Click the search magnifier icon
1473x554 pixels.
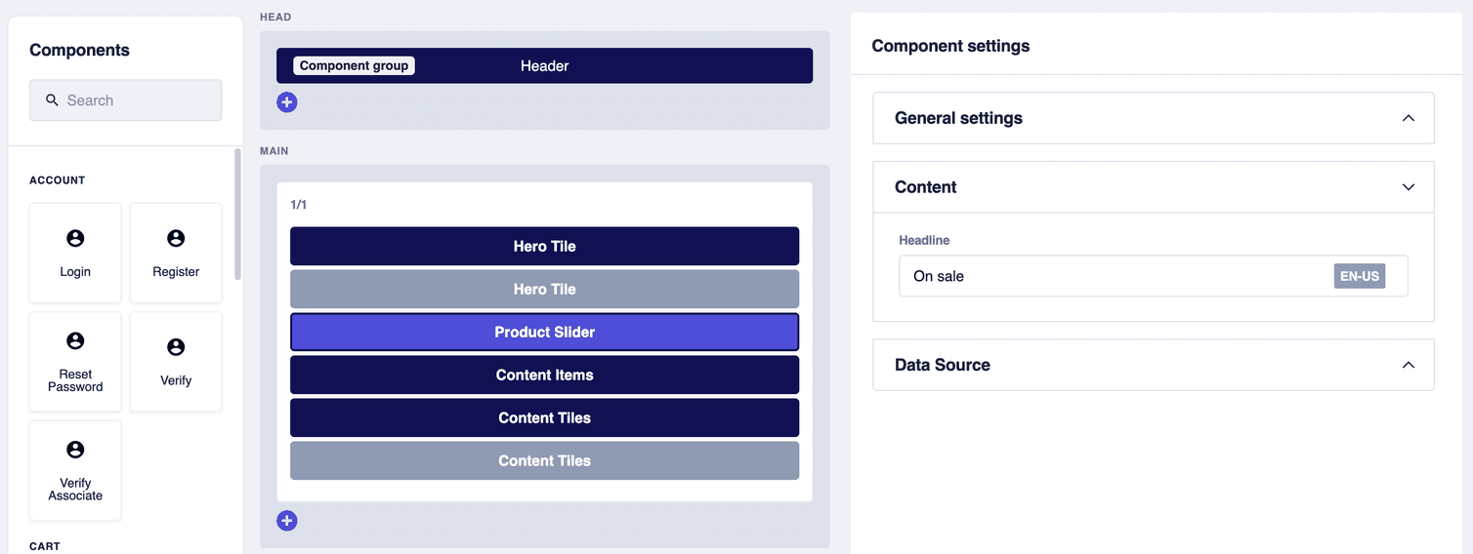[x=53, y=100]
